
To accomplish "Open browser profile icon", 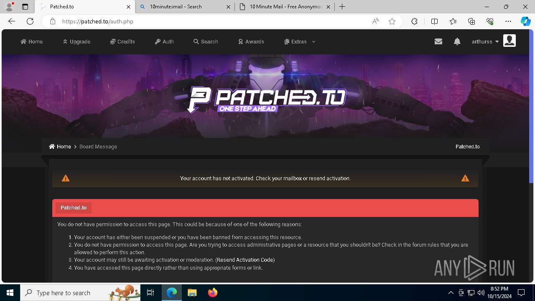I will tap(9, 7).
